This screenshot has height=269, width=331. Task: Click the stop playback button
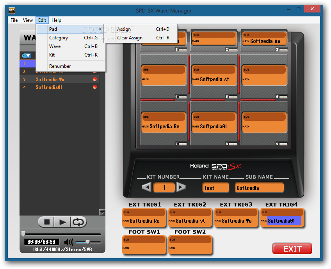click(46, 222)
